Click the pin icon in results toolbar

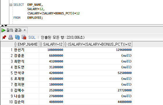tap(4, 37)
